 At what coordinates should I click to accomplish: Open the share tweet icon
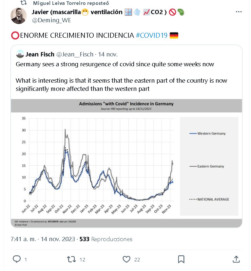pyautogui.click(x=236, y=259)
